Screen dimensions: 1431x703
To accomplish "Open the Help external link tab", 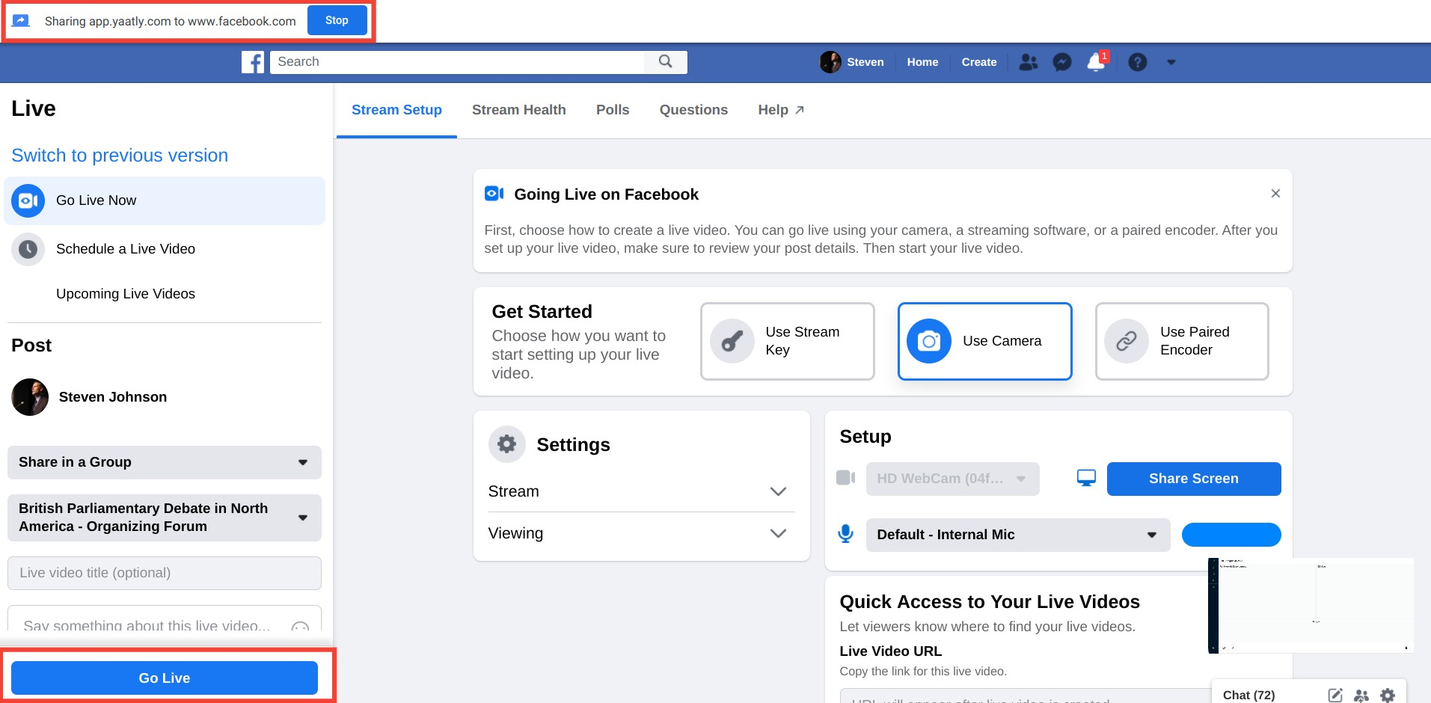I will pos(781,110).
